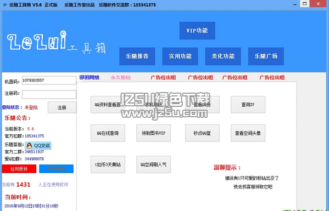The width and height of the screenshot is (329, 211).
Task: Select the 实用功能 tab
Action: (x=180, y=56)
